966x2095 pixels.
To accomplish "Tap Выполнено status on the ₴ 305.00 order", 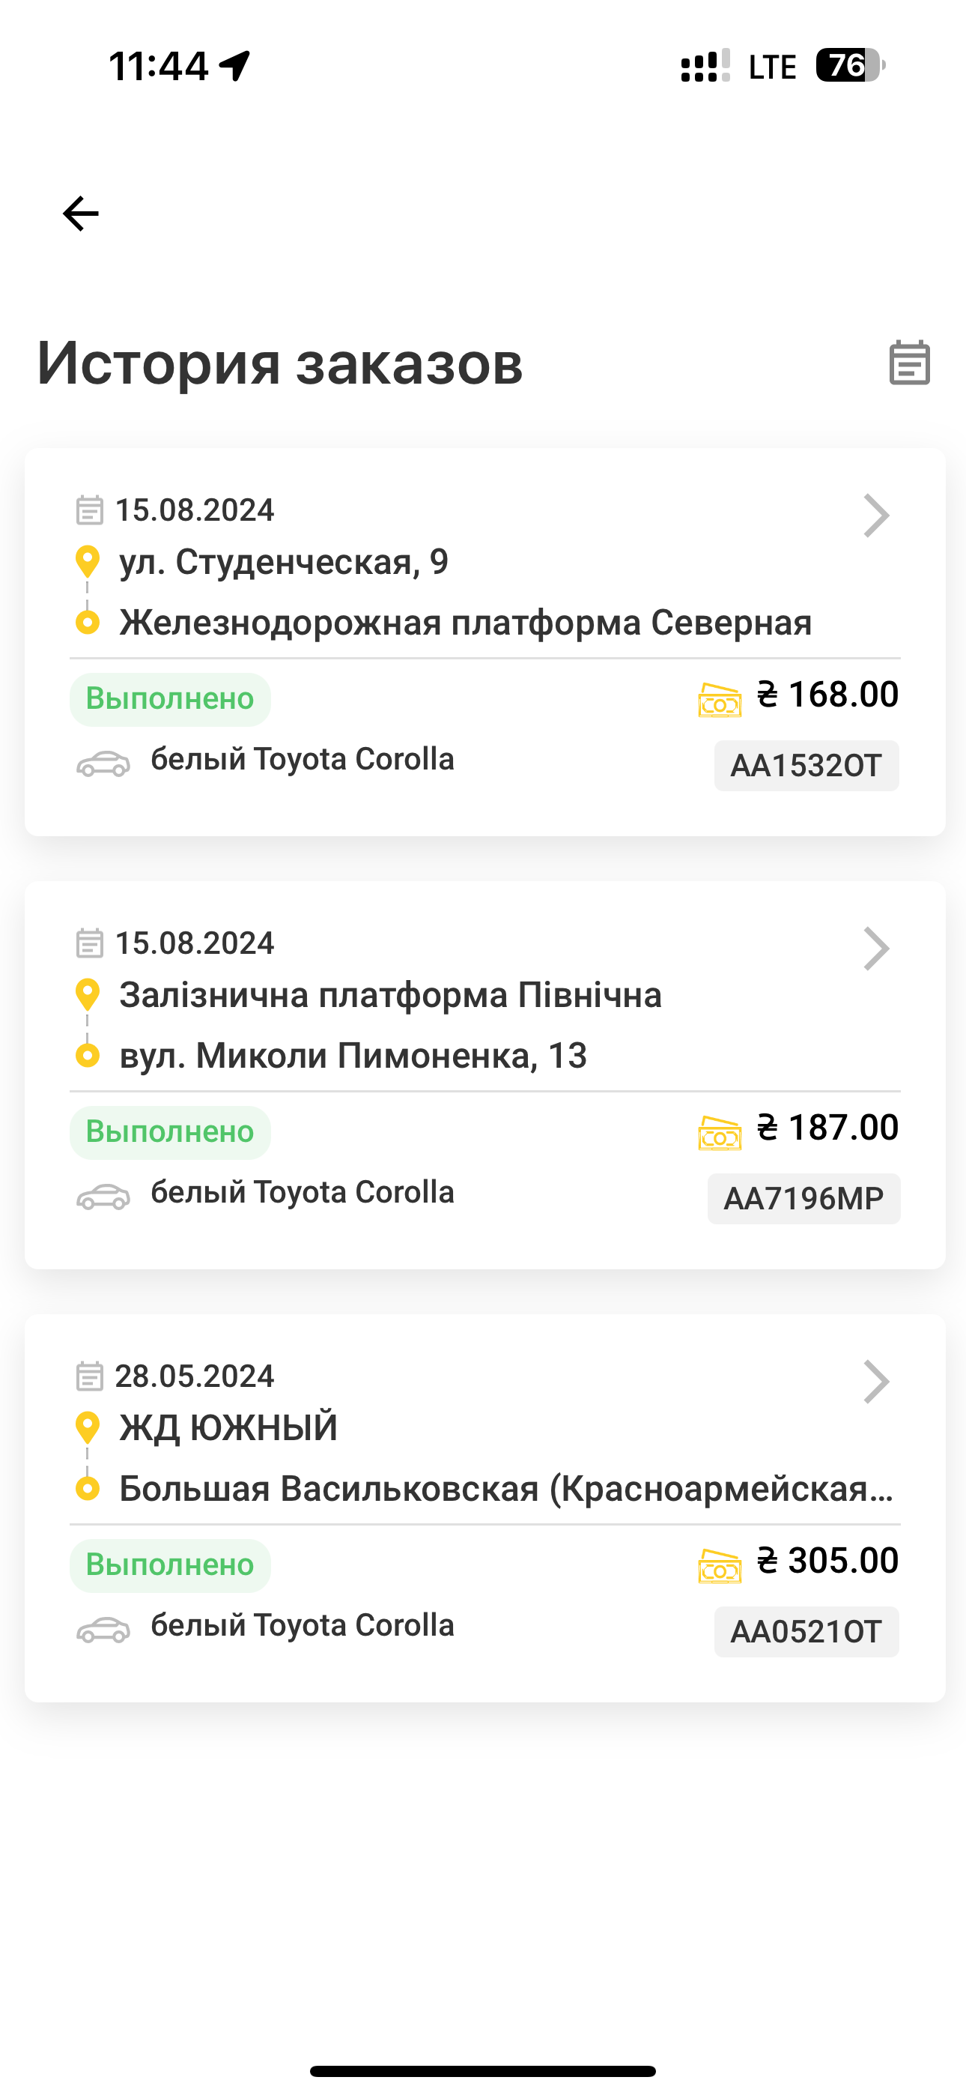I will tap(170, 1565).
